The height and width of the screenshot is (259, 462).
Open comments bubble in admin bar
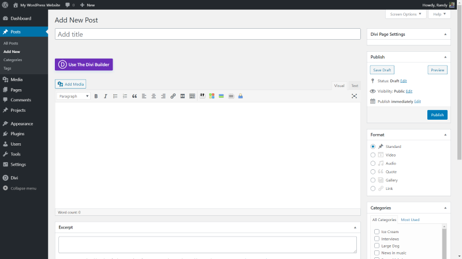[70, 5]
